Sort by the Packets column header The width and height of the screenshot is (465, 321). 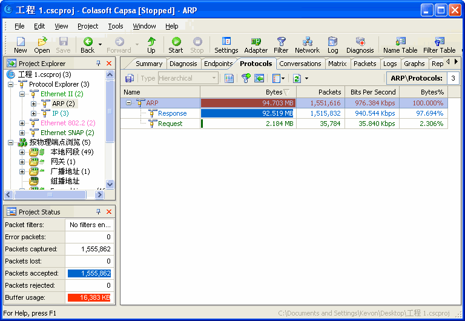coord(320,92)
